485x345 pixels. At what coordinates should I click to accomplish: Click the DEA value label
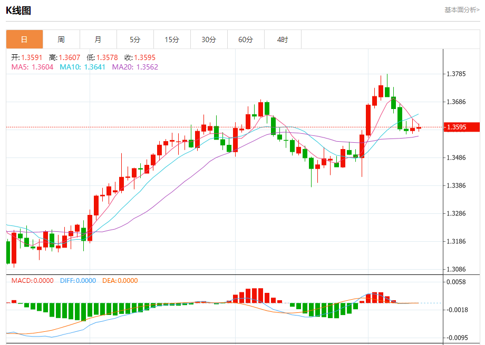pos(120,281)
